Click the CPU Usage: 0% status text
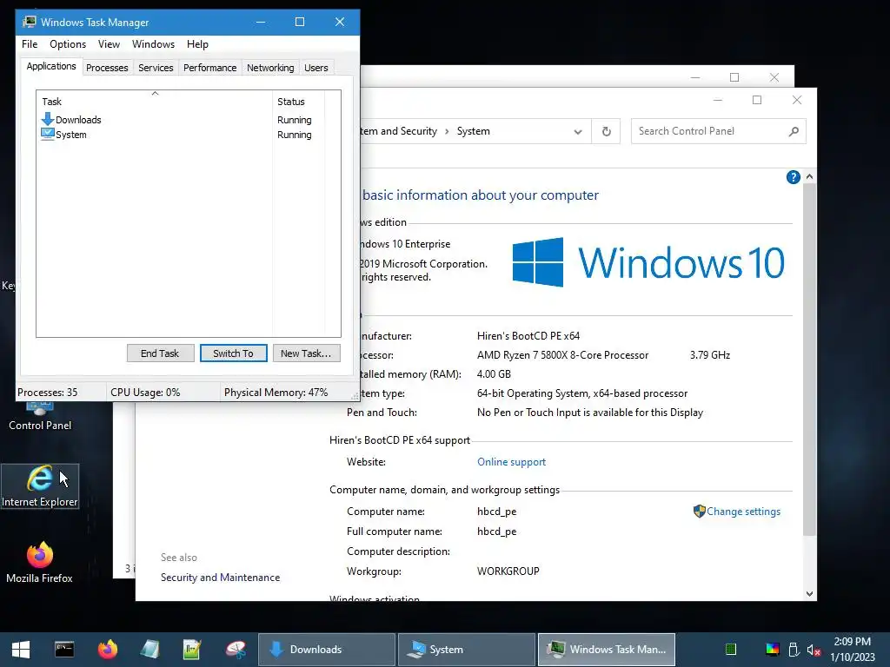The image size is (890, 667). pos(145,393)
